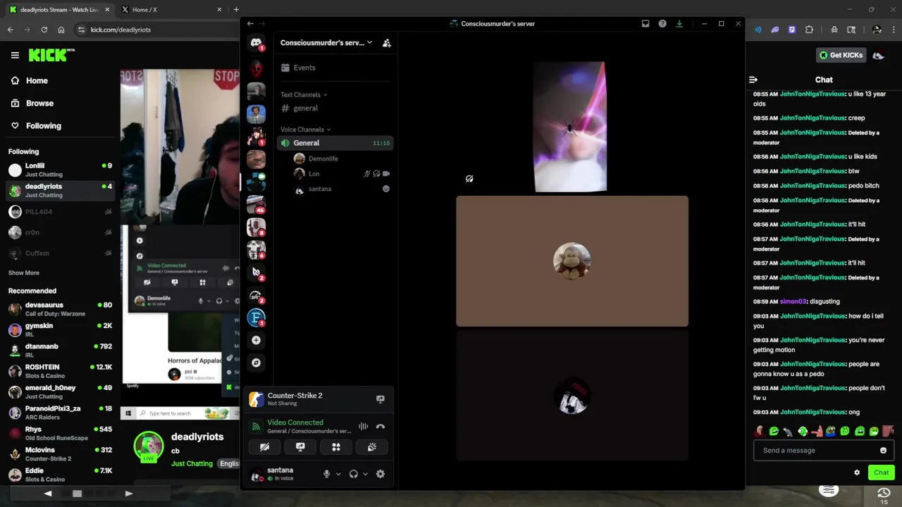Open Chrome profile avatar in toolbar
Viewport: 902px width, 507px height.
point(877,30)
